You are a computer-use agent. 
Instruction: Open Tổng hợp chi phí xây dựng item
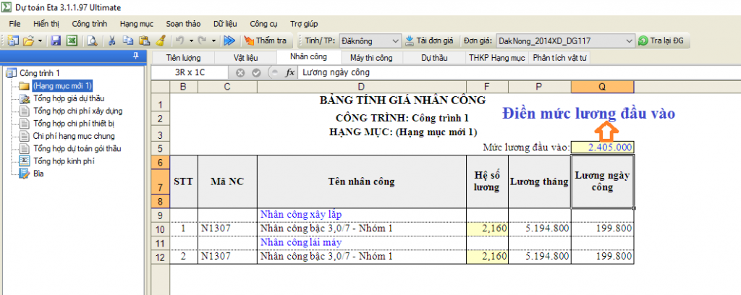pyautogui.click(x=77, y=111)
